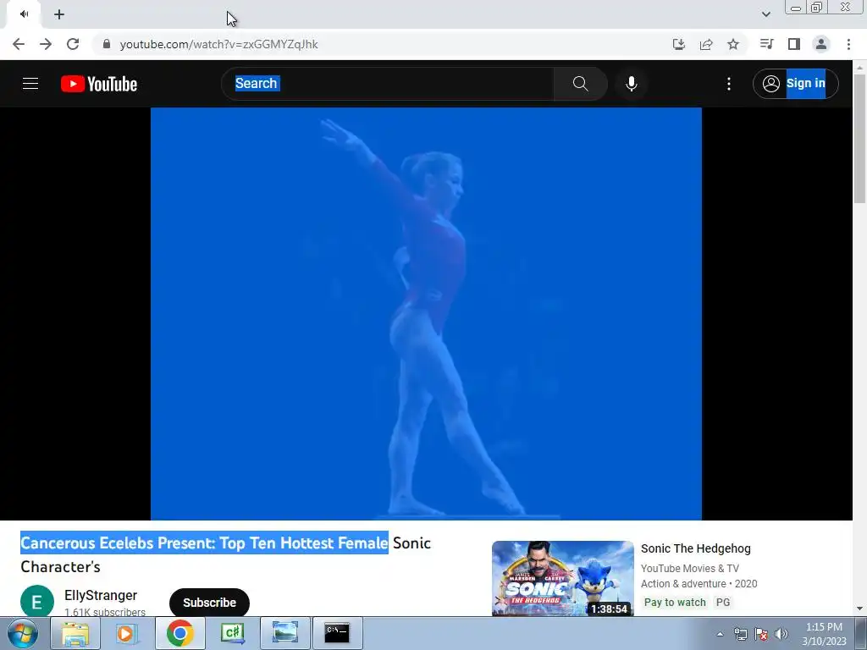The height and width of the screenshot is (650, 867).
Task: Click the Show desktop button
Action: pyautogui.click(x=861, y=633)
